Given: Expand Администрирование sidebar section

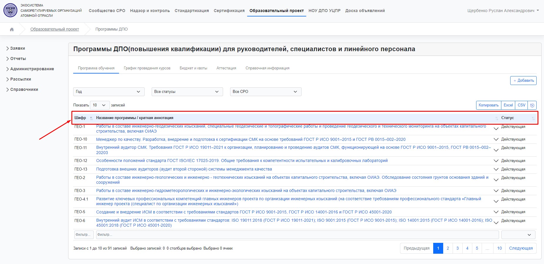Looking at the screenshot, I should (30, 69).
